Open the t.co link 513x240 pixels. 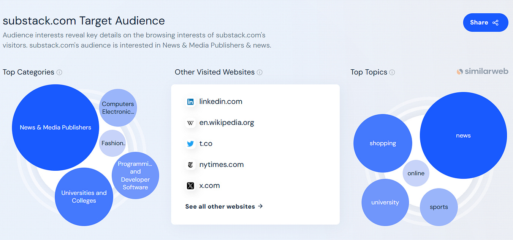(206, 143)
